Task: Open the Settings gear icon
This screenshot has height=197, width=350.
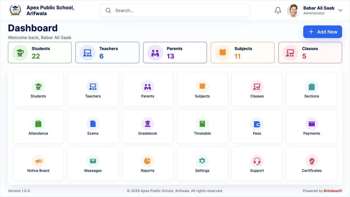Action: point(202,161)
